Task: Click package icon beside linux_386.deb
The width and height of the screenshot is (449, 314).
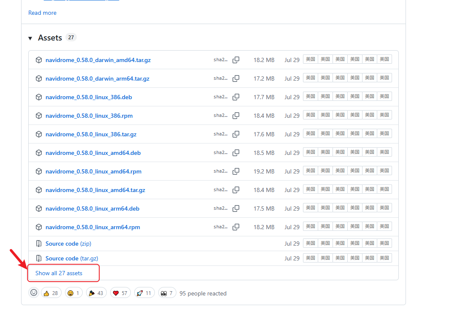Action: tap(39, 97)
